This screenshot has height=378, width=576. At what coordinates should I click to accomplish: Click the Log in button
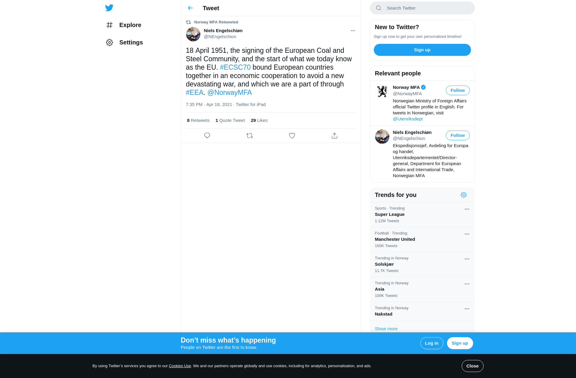pyautogui.click(x=431, y=343)
